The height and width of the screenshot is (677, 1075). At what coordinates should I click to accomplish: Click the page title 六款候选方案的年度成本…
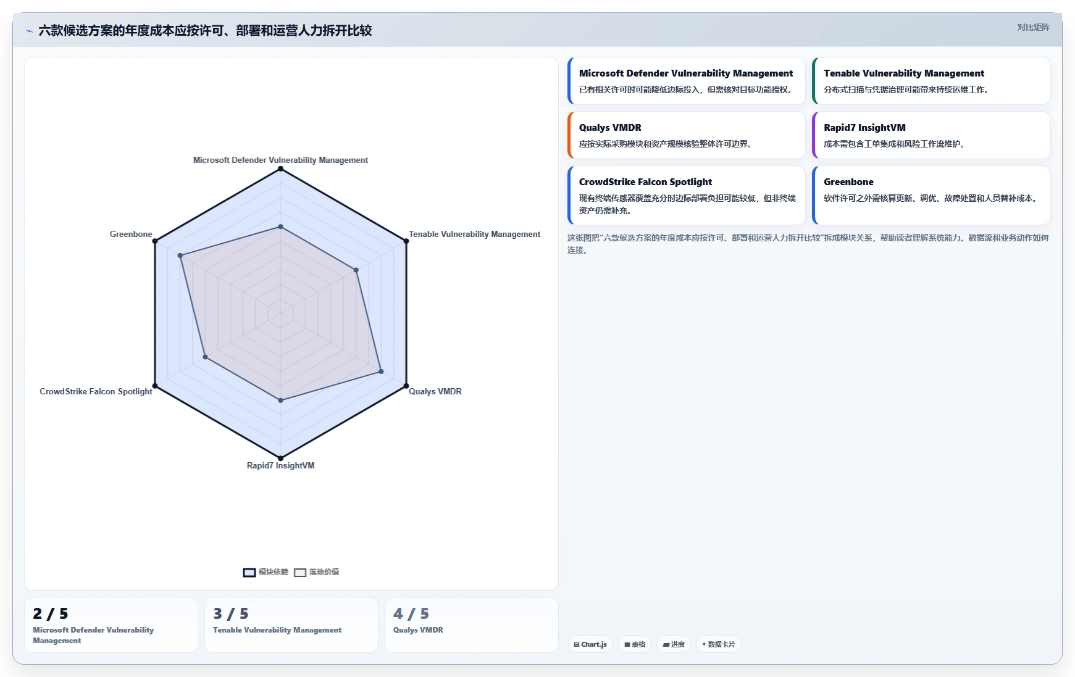(x=205, y=31)
